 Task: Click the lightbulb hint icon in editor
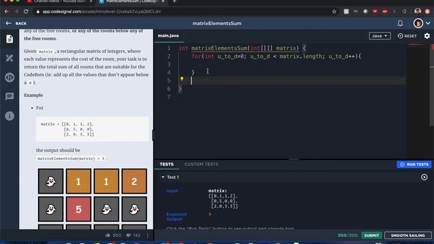[182, 79]
